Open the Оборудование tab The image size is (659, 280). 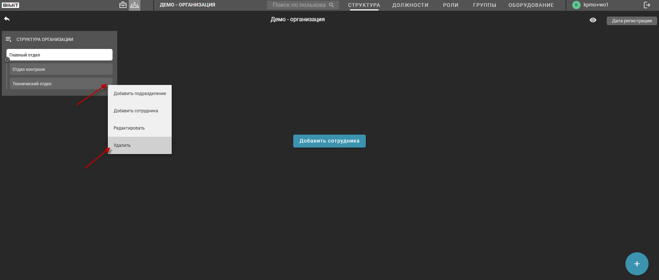[x=531, y=5]
